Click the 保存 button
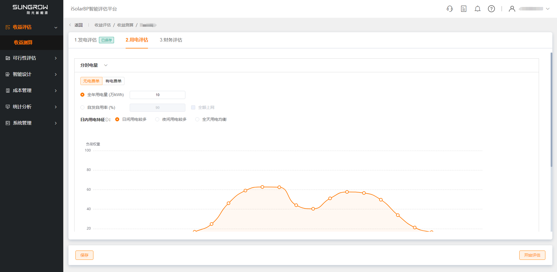The width and height of the screenshot is (557, 272). 84,255
